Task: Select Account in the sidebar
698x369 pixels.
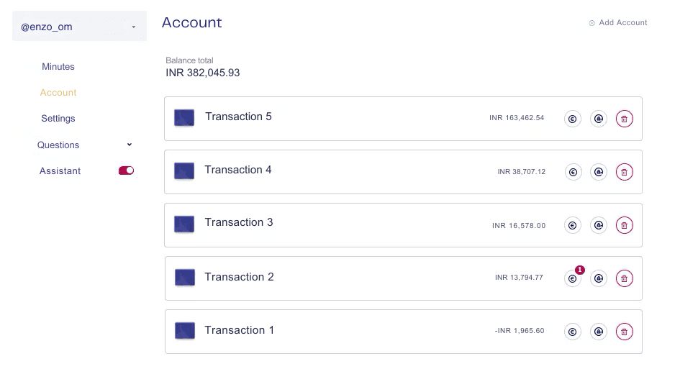Action: [58, 93]
